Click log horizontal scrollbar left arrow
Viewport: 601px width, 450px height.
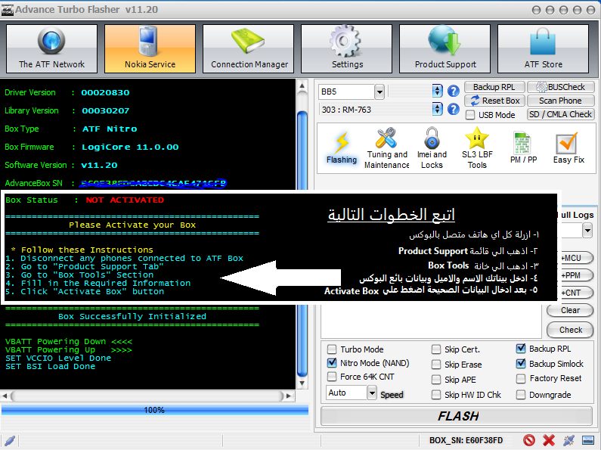[5, 396]
